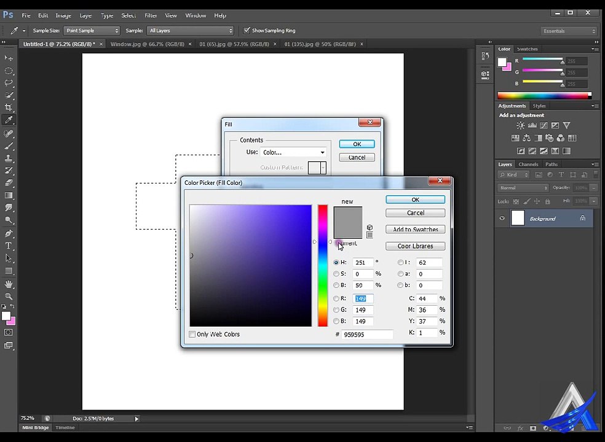
Task: Select the Move tool
Action: 9,58
